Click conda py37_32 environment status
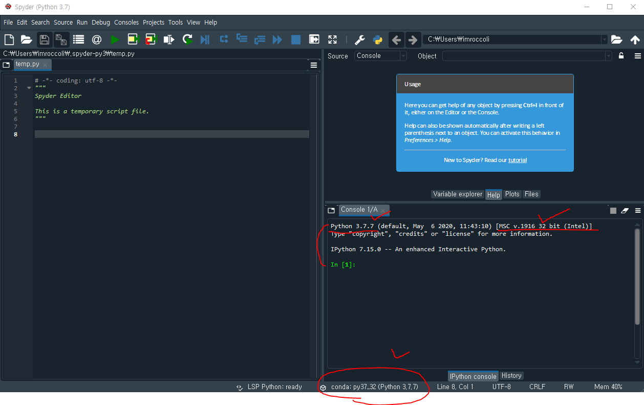Screen dimensions: 644x405 click(370, 387)
